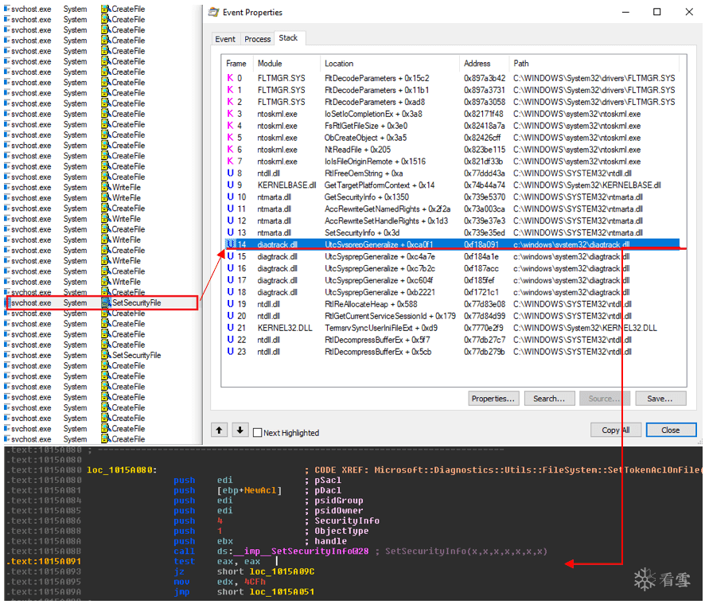Click the Save... button

(x=660, y=399)
